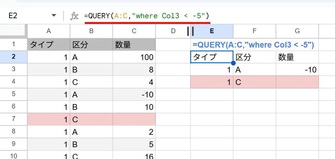Select column C header
This screenshot has height=159, width=335.
tap(134, 31)
